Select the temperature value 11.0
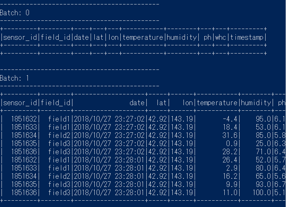Screen dimensions: 286x207 pos(230,193)
